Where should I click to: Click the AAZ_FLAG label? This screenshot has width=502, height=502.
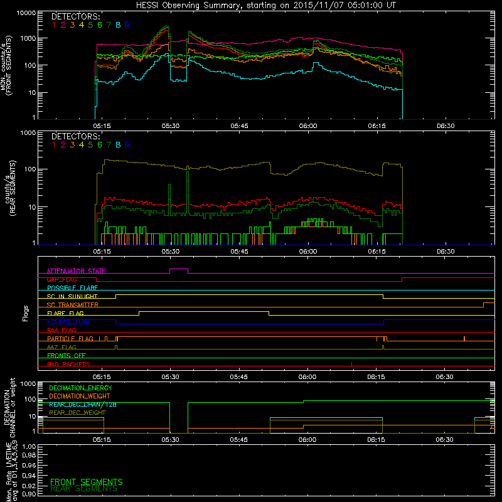(x=61, y=347)
